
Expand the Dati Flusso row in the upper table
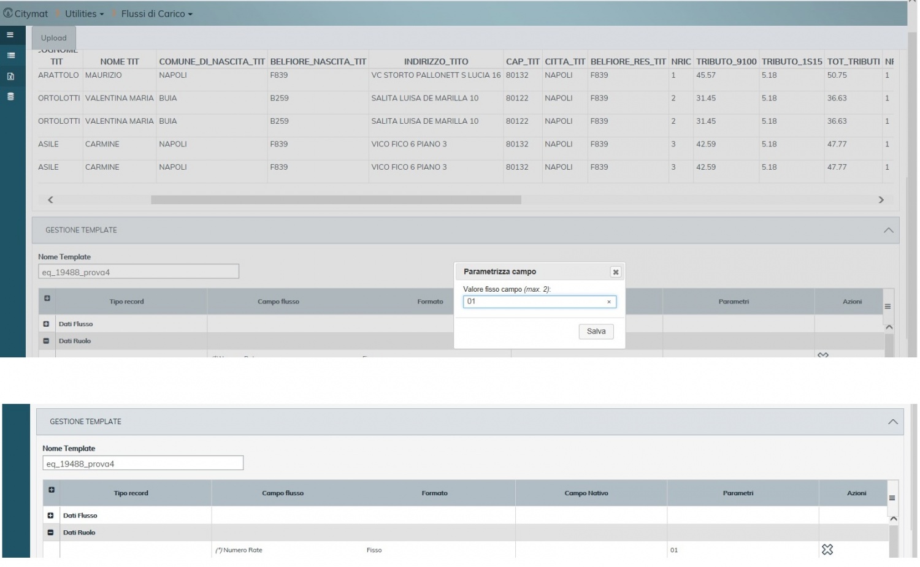46,324
